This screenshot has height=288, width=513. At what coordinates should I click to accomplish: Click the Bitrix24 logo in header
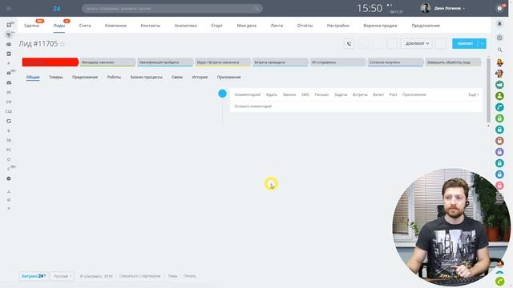pos(57,9)
